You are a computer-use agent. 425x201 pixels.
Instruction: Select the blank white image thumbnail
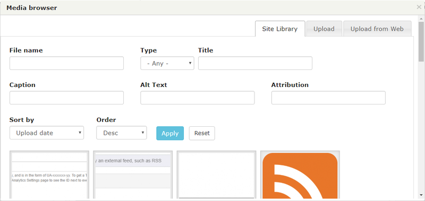[x=216, y=175]
